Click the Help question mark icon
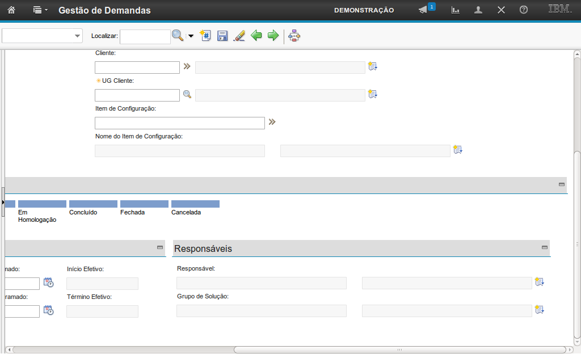 524,10
